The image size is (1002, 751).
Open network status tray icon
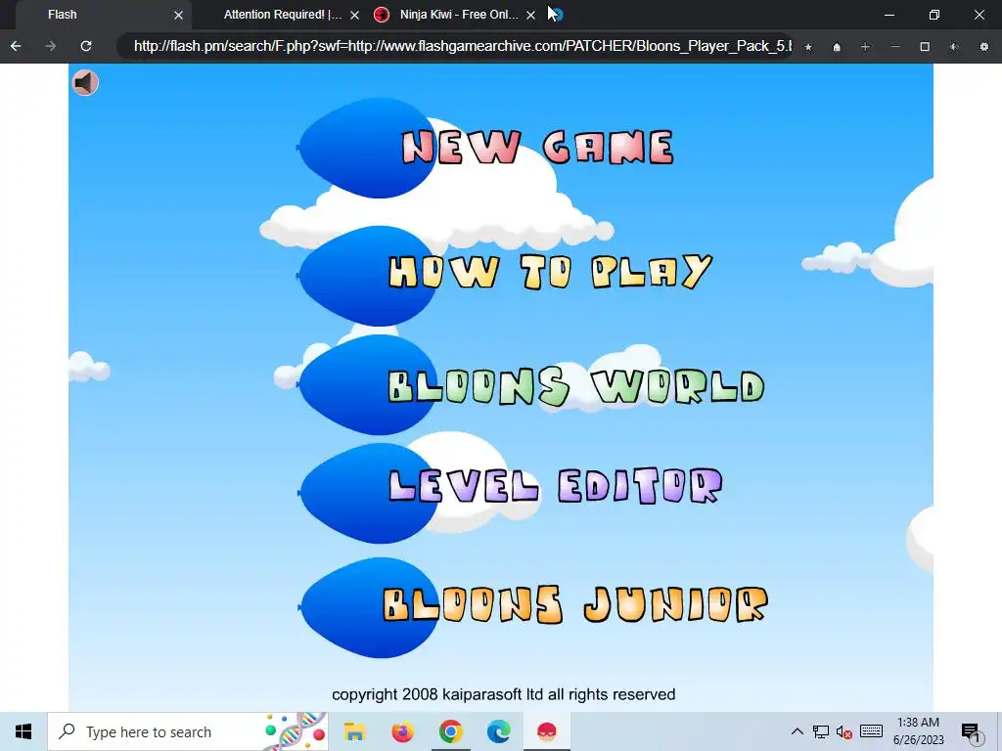click(821, 731)
